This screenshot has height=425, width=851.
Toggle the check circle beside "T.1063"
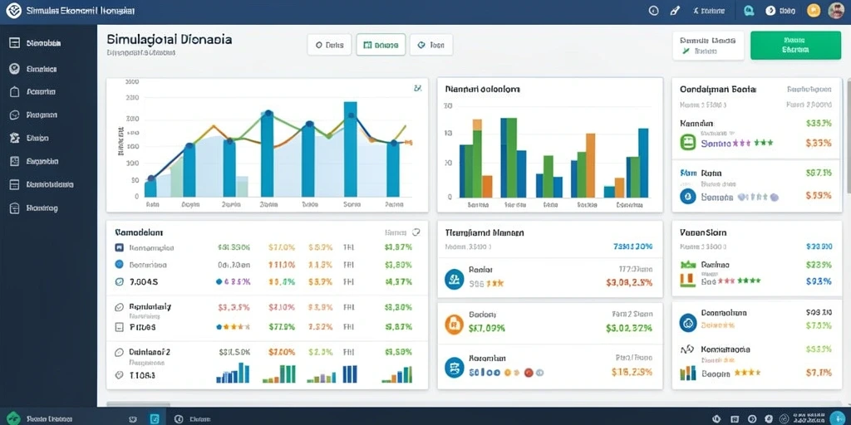[x=120, y=374]
